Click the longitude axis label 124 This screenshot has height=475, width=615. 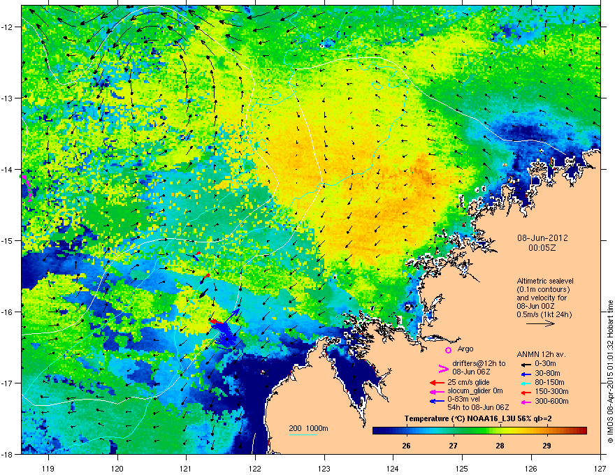click(x=393, y=468)
